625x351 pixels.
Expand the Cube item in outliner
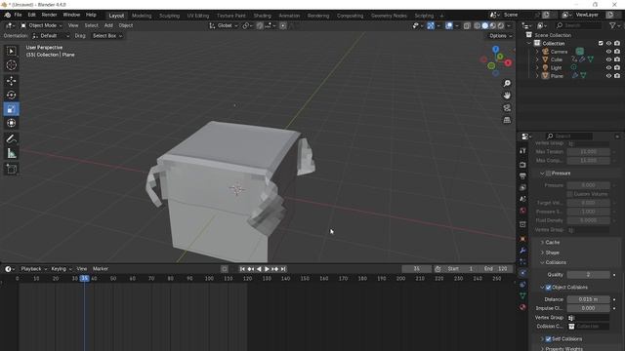(537, 59)
